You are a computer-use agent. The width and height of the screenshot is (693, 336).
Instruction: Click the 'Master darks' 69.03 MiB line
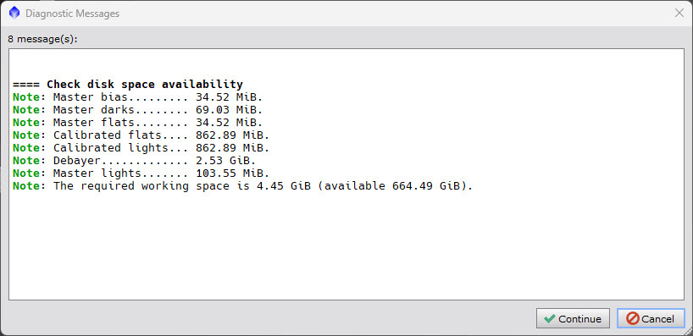(x=138, y=110)
